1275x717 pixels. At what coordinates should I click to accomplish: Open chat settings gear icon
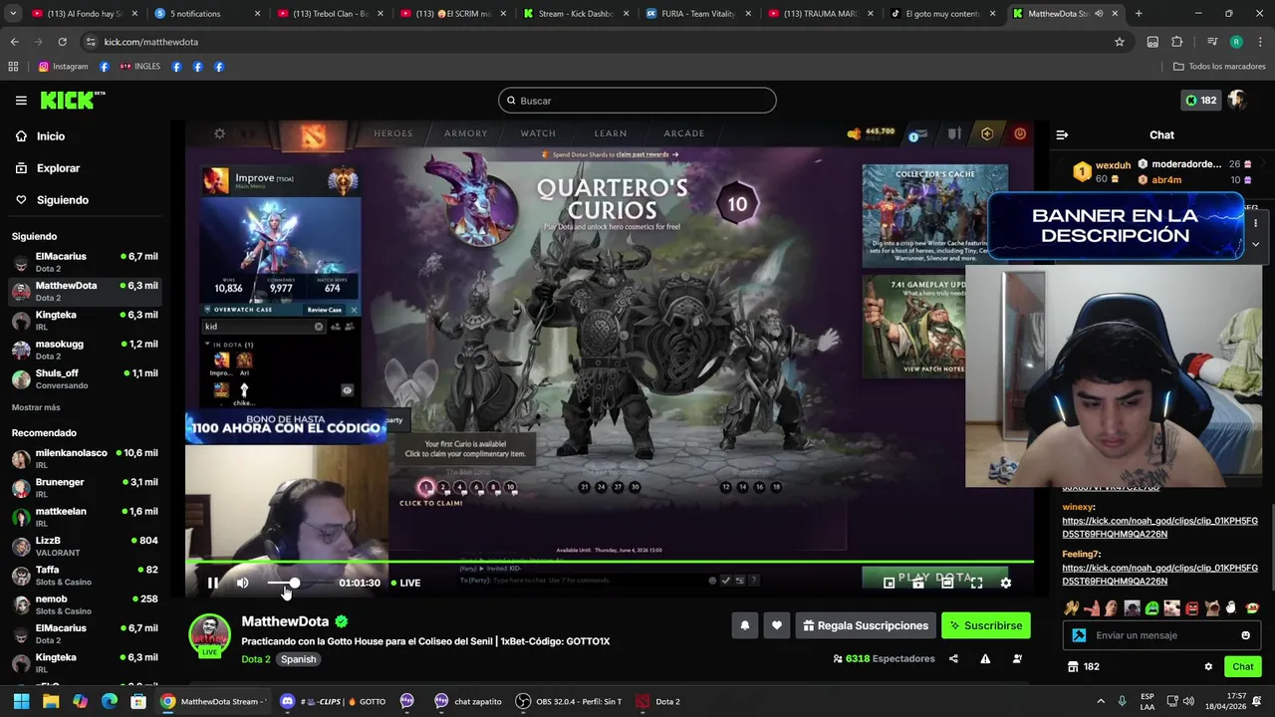(x=1208, y=667)
